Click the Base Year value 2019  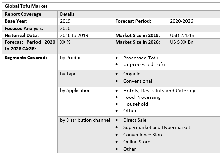[66, 21]
